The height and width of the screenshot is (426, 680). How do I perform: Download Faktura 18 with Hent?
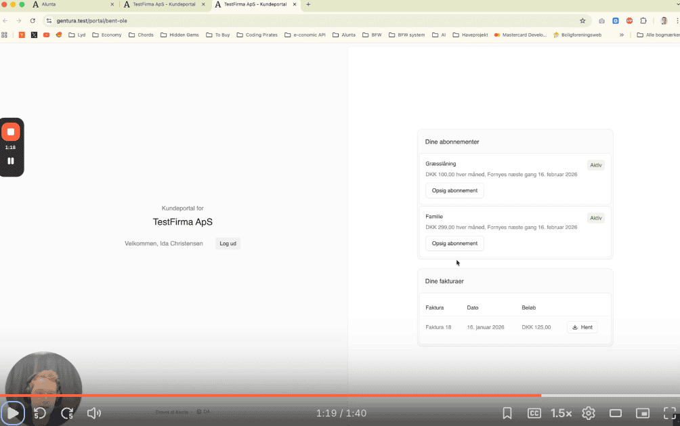point(582,328)
